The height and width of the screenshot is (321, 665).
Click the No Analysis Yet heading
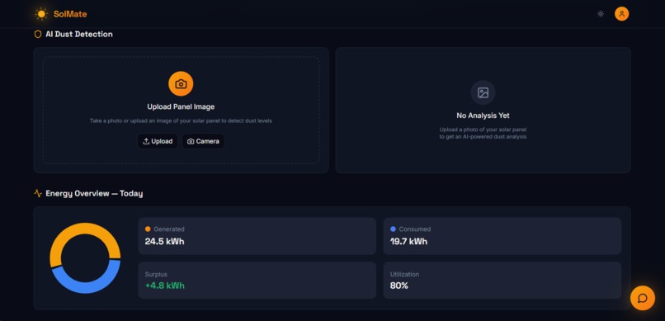(x=483, y=116)
